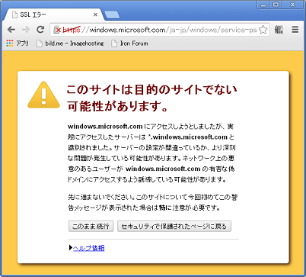Screen dimensions: 306x277
Task: Reload the page
Action: pos(40,30)
